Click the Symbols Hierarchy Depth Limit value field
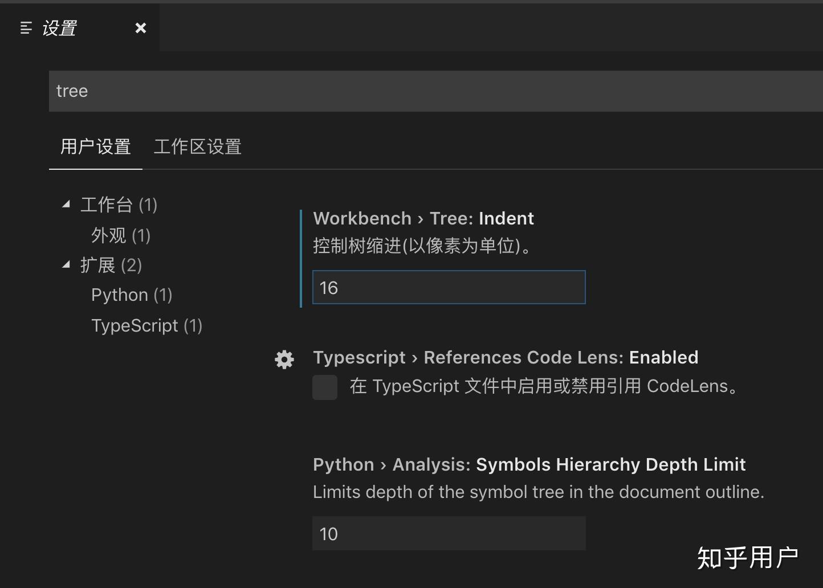 click(449, 533)
